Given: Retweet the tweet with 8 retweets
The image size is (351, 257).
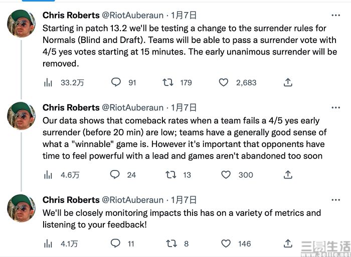Looking at the screenshot, I should tap(171, 243).
